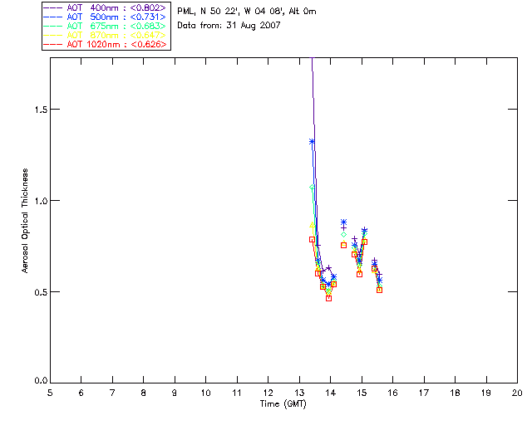Click the 17 x-axis tick label
The width and height of the screenshot is (532, 425).
coord(424,393)
